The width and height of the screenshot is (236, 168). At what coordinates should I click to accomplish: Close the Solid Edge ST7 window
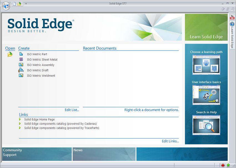point(232,3)
